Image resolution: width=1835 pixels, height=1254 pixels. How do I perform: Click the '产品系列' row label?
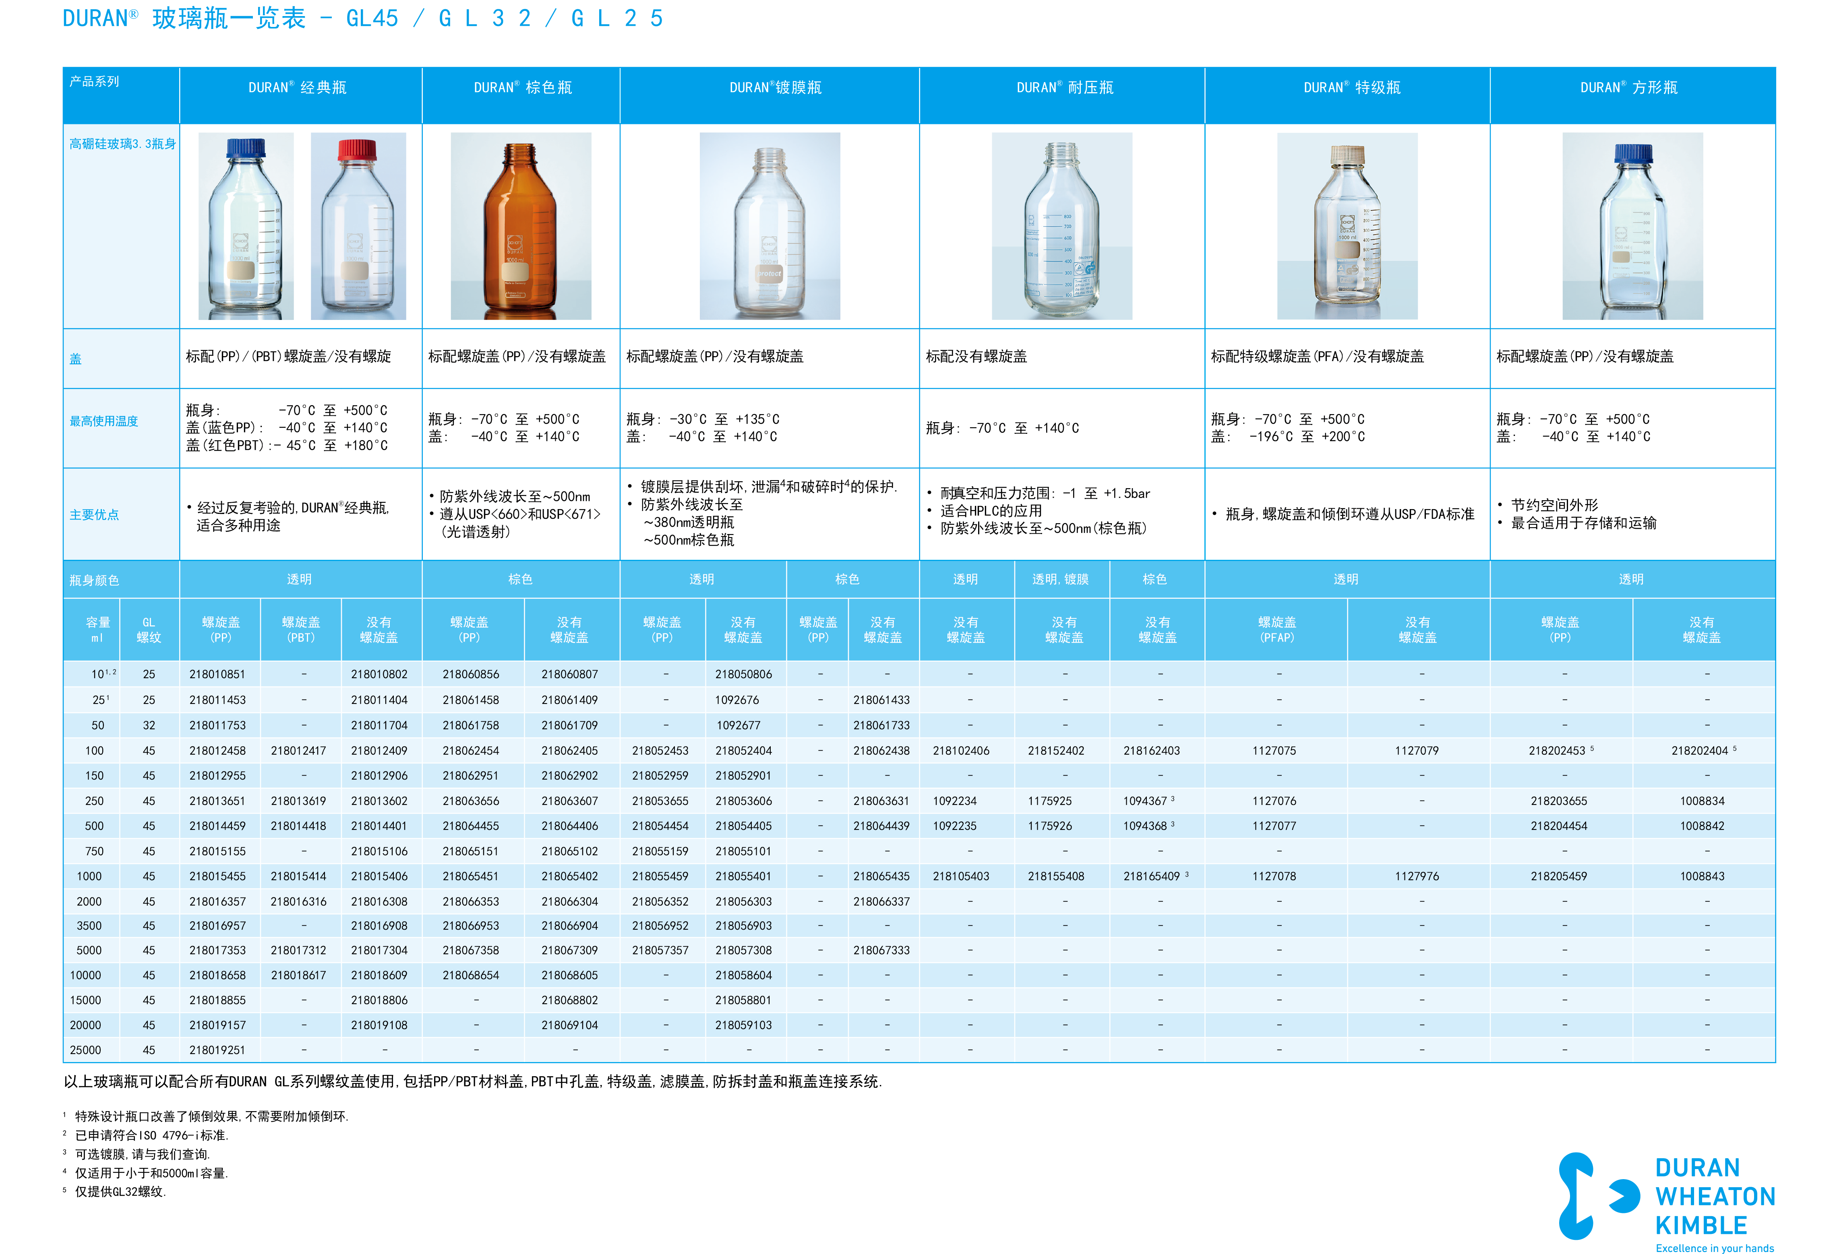tap(94, 81)
